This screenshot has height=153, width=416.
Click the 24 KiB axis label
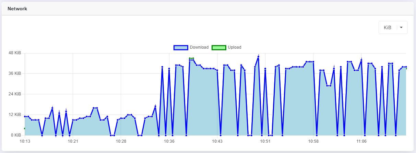15,94
